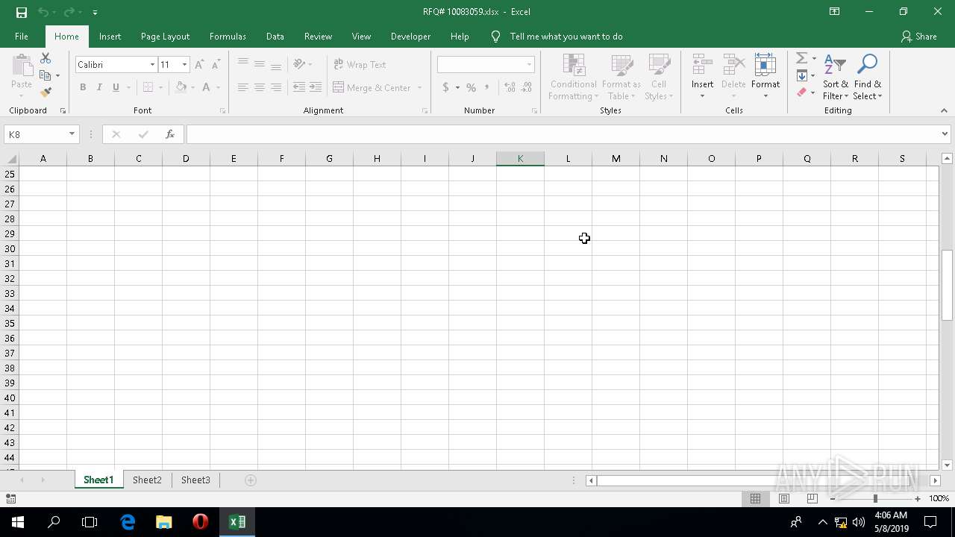Toggle Underline formatting
This screenshot has height=537, width=955.
coord(116,87)
